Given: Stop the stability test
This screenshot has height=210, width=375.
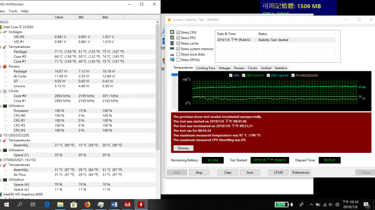Looking at the screenshot, I should (x=199, y=172).
